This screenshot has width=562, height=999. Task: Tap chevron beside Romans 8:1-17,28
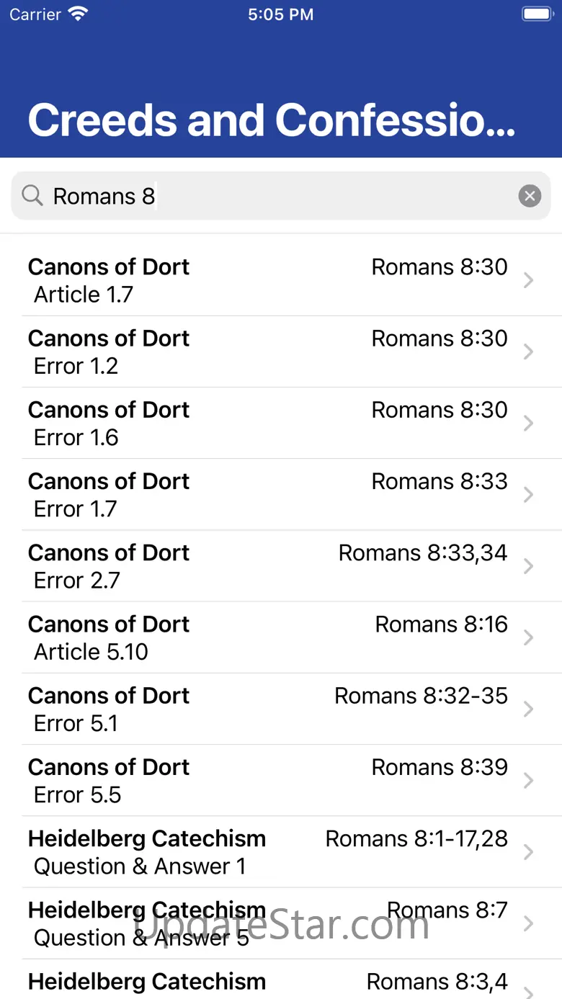tap(529, 852)
